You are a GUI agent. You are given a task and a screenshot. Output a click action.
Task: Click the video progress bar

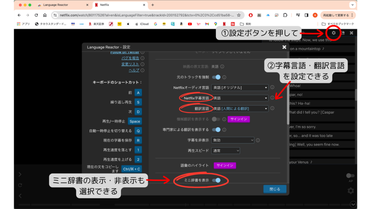184,205
